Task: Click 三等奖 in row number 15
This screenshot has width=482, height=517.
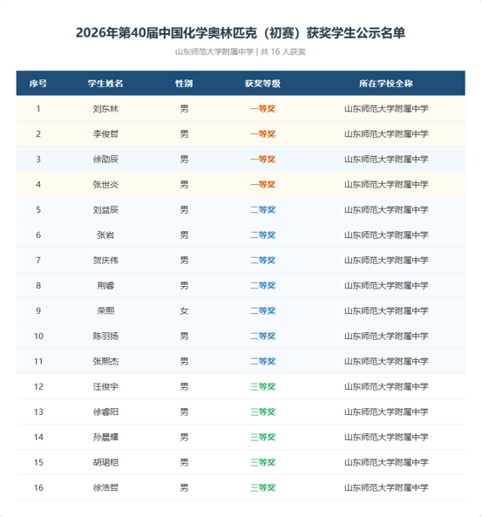Action: [262, 462]
